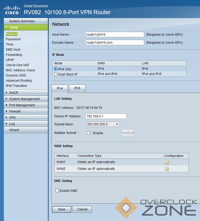200x221 pixels.
Task: Open the Subnet Mask dropdown
Action: pyautogui.click(x=103, y=124)
